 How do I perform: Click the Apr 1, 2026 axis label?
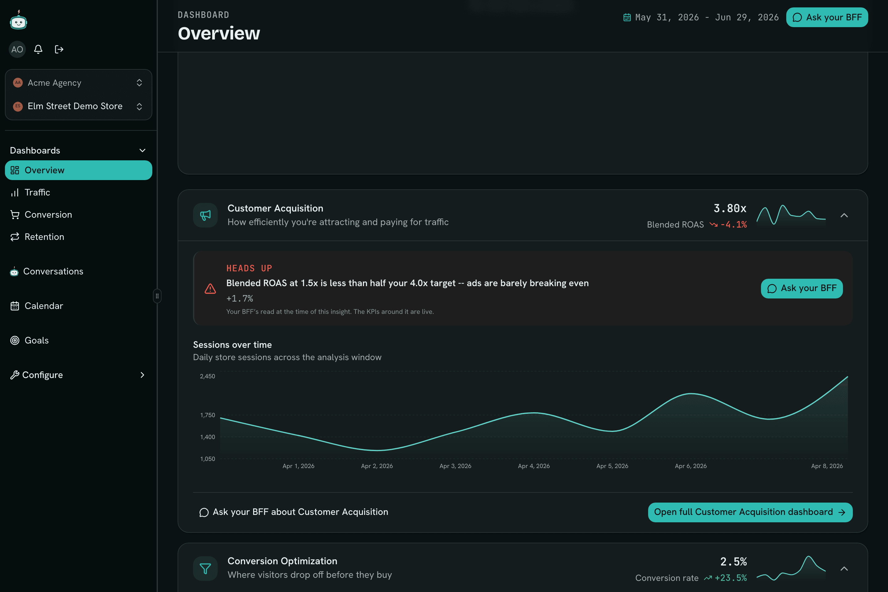298,466
